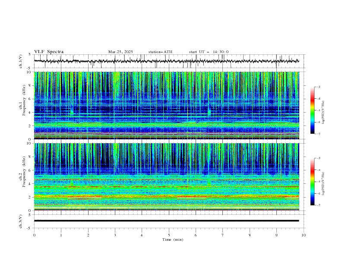Click the "ch.1(V)" waveform axis label
The image size is (342, 264).
[21, 61]
